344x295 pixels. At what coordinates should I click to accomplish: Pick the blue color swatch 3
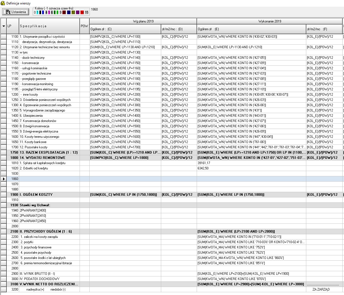43,12
